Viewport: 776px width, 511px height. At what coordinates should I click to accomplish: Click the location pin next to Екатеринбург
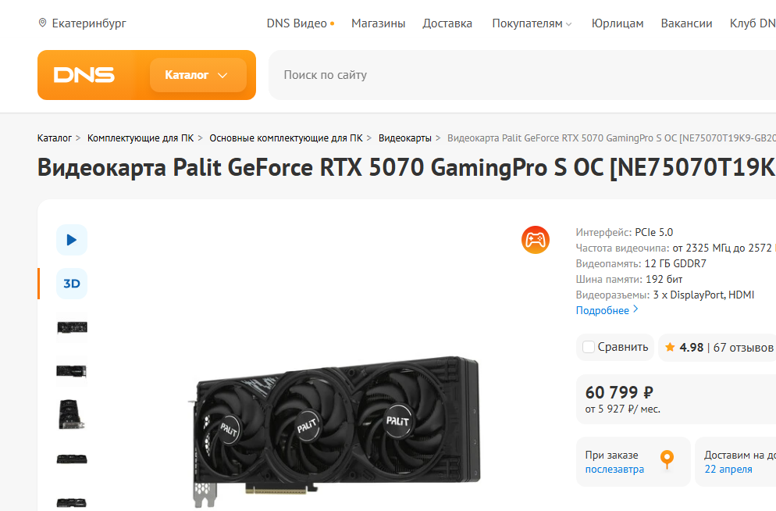[43, 23]
